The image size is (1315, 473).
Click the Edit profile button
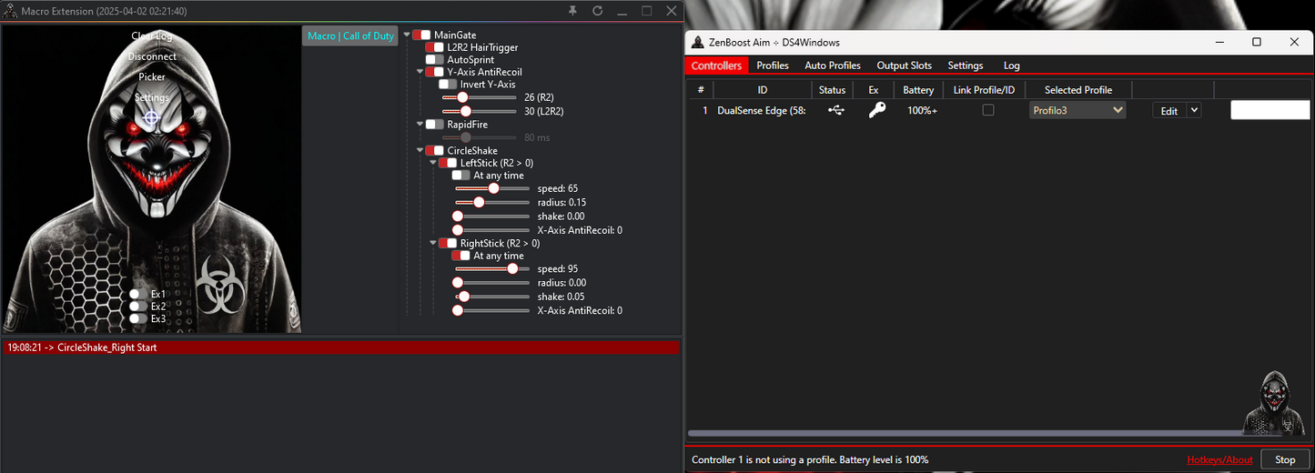[1169, 111]
